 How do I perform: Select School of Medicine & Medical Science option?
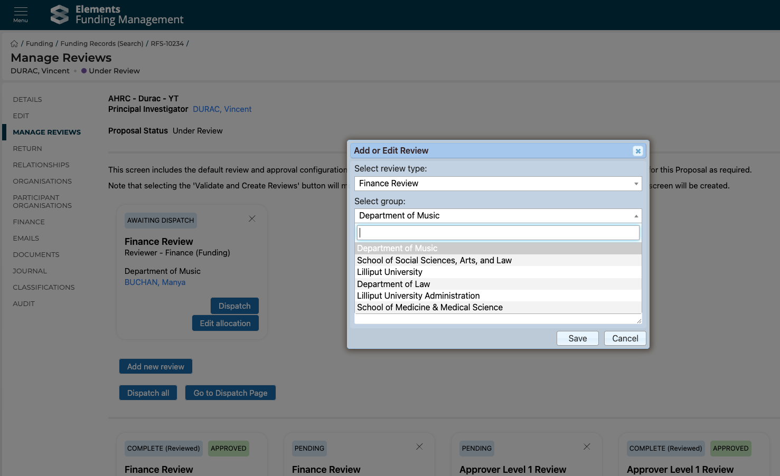click(429, 308)
